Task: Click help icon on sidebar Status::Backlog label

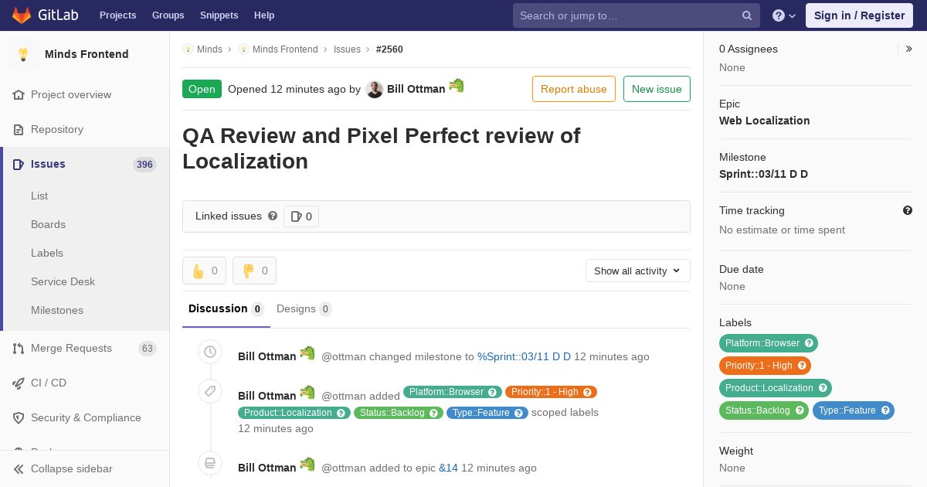Action: (800, 410)
